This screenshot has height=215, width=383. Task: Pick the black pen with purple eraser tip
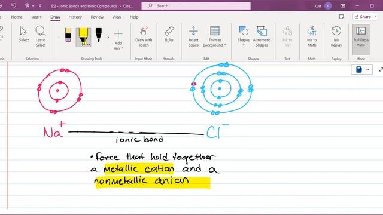[x=68, y=35]
